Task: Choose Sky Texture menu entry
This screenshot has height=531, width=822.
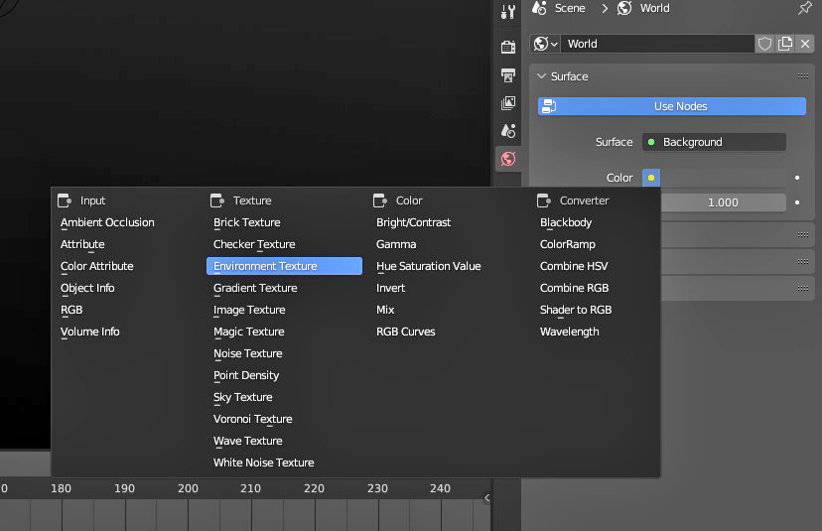Action: pyautogui.click(x=242, y=397)
